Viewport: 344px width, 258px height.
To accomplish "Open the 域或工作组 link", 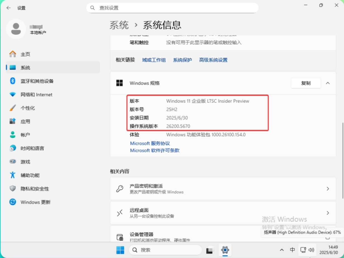I will tap(154, 60).
